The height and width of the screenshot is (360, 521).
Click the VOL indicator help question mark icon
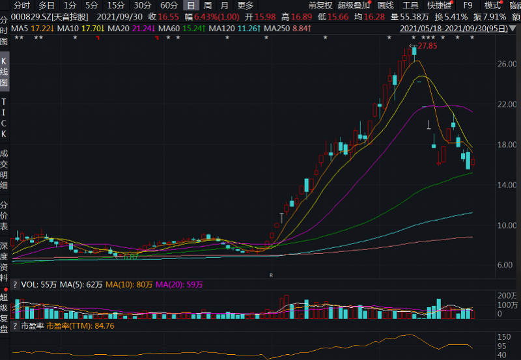click(15, 284)
